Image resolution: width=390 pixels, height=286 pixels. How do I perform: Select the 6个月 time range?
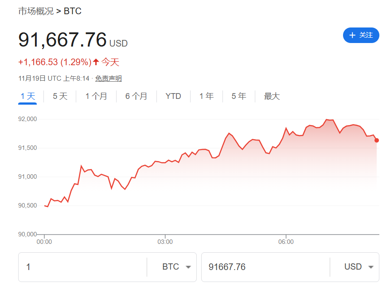click(x=136, y=96)
